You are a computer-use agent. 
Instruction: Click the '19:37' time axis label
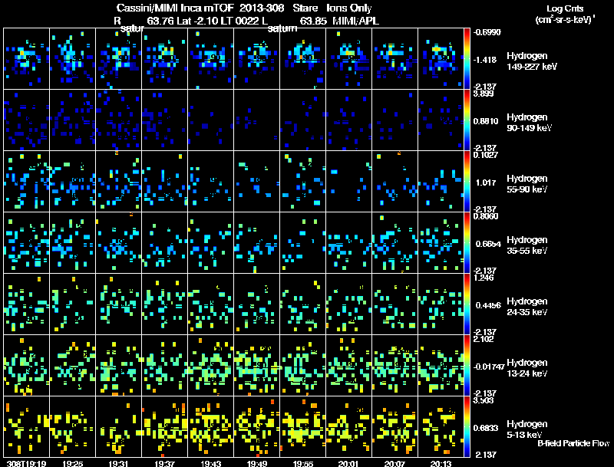[x=165, y=463]
